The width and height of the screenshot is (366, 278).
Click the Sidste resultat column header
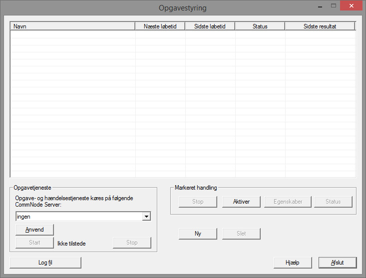[320, 26]
